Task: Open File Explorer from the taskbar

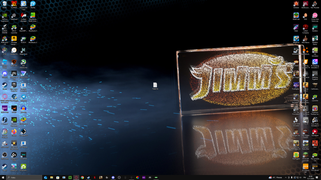Action: point(52,177)
